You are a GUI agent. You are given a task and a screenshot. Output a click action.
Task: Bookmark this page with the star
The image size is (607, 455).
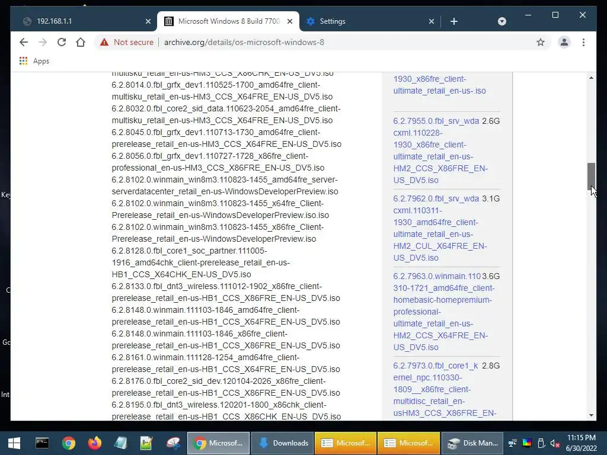(541, 42)
